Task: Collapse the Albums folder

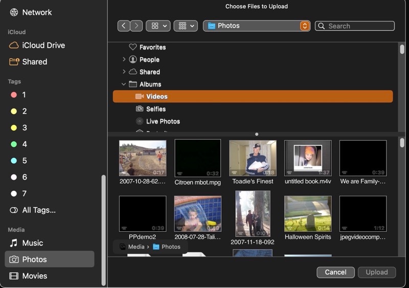Action: (x=124, y=84)
